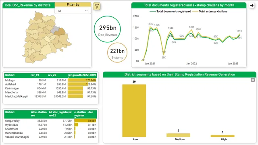The width and height of the screenshot is (258, 145).
Task: Select the Yadadri Bhuvanagiri row
Action: click(50, 137)
